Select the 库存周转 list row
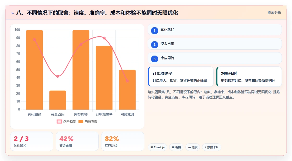The width and height of the screenshot is (292, 161). (215, 58)
